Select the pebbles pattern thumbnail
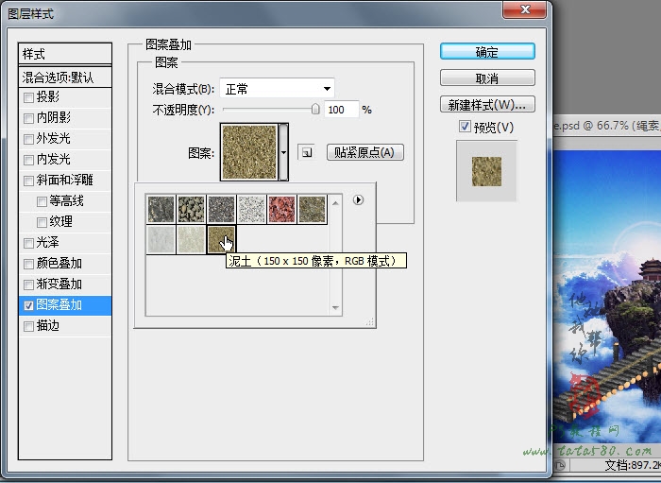Screen dimensions: 661x483 point(191,209)
